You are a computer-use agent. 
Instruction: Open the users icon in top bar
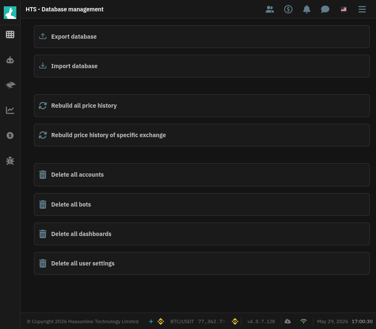270,9
